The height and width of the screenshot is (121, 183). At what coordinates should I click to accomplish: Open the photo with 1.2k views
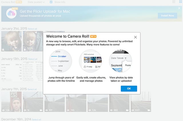point(98,103)
